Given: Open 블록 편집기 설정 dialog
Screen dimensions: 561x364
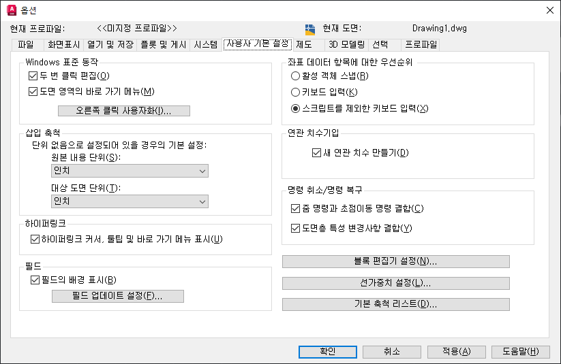Looking at the screenshot, I should pos(395,262).
